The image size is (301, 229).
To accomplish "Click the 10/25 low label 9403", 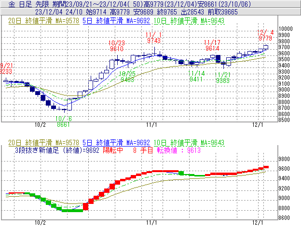I will pos(127,80).
